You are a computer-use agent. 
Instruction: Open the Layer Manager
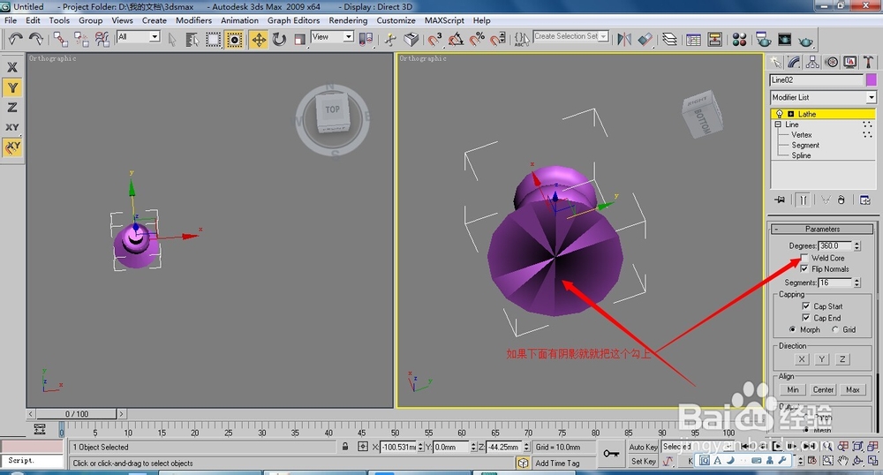coord(669,40)
